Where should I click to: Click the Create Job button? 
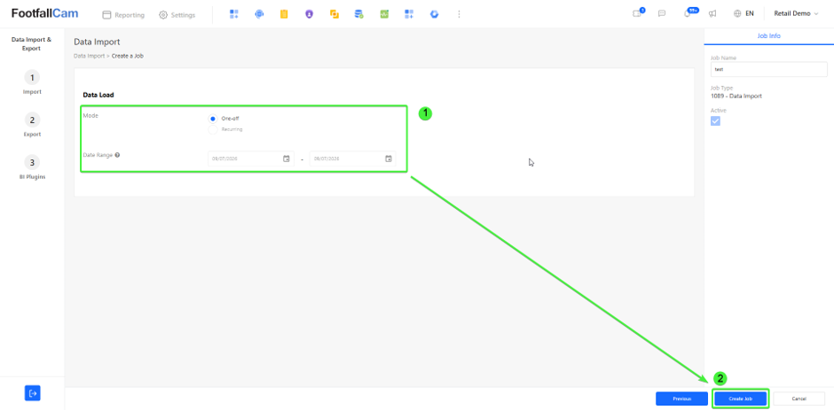coord(740,398)
